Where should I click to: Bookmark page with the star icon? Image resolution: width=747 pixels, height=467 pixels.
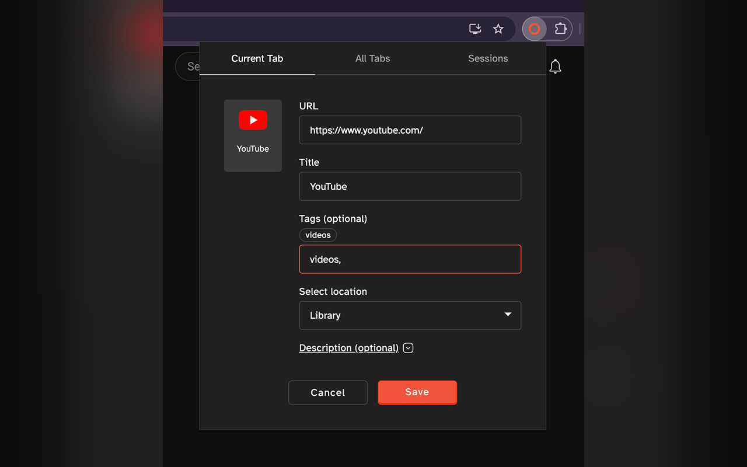click(x=498, y=29)
